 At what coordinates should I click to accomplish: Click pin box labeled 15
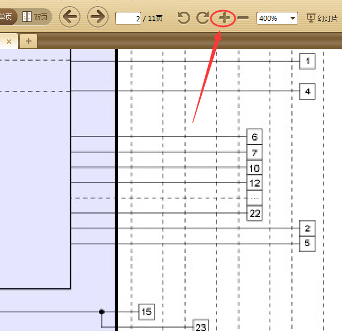pyautogui.click(x=147, y=312)
